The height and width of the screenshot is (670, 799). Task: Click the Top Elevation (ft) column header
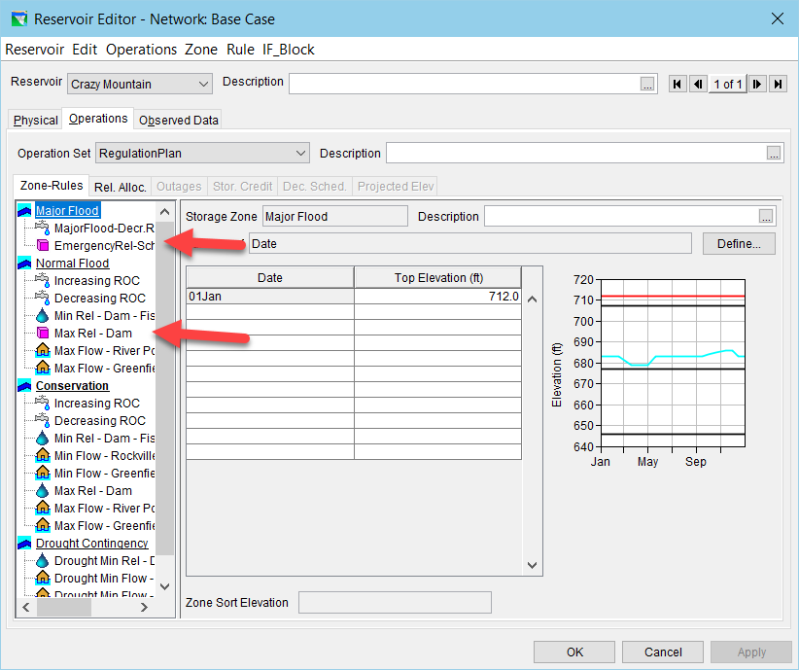[x=438, y=278]
